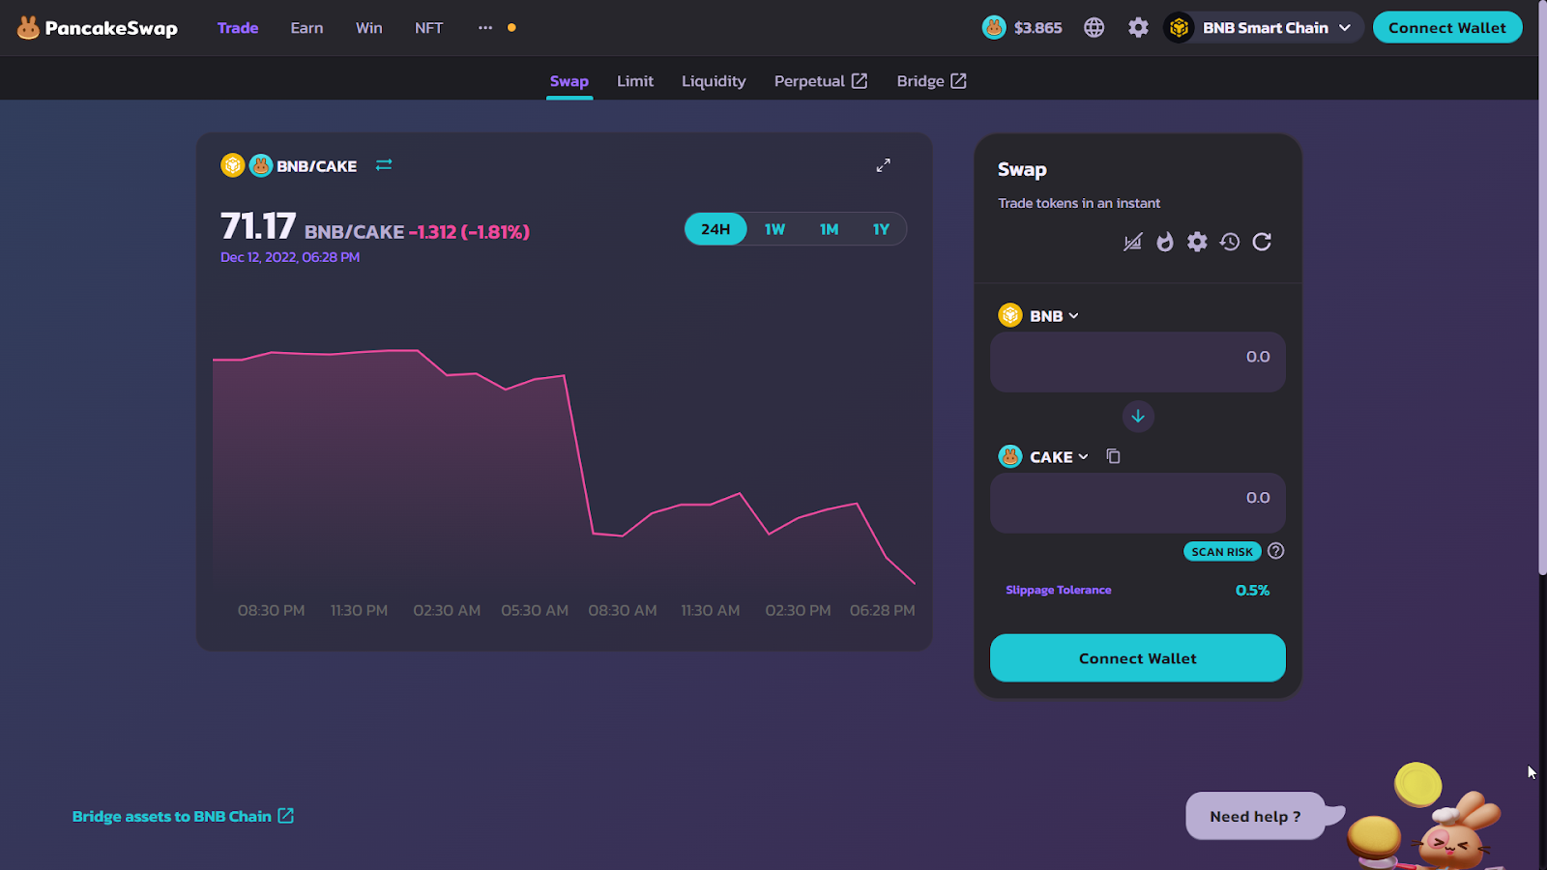The height and width of the screenshot is (870, 1547).
Task: Open the NFT menu
Action: [x=428, y=28]
